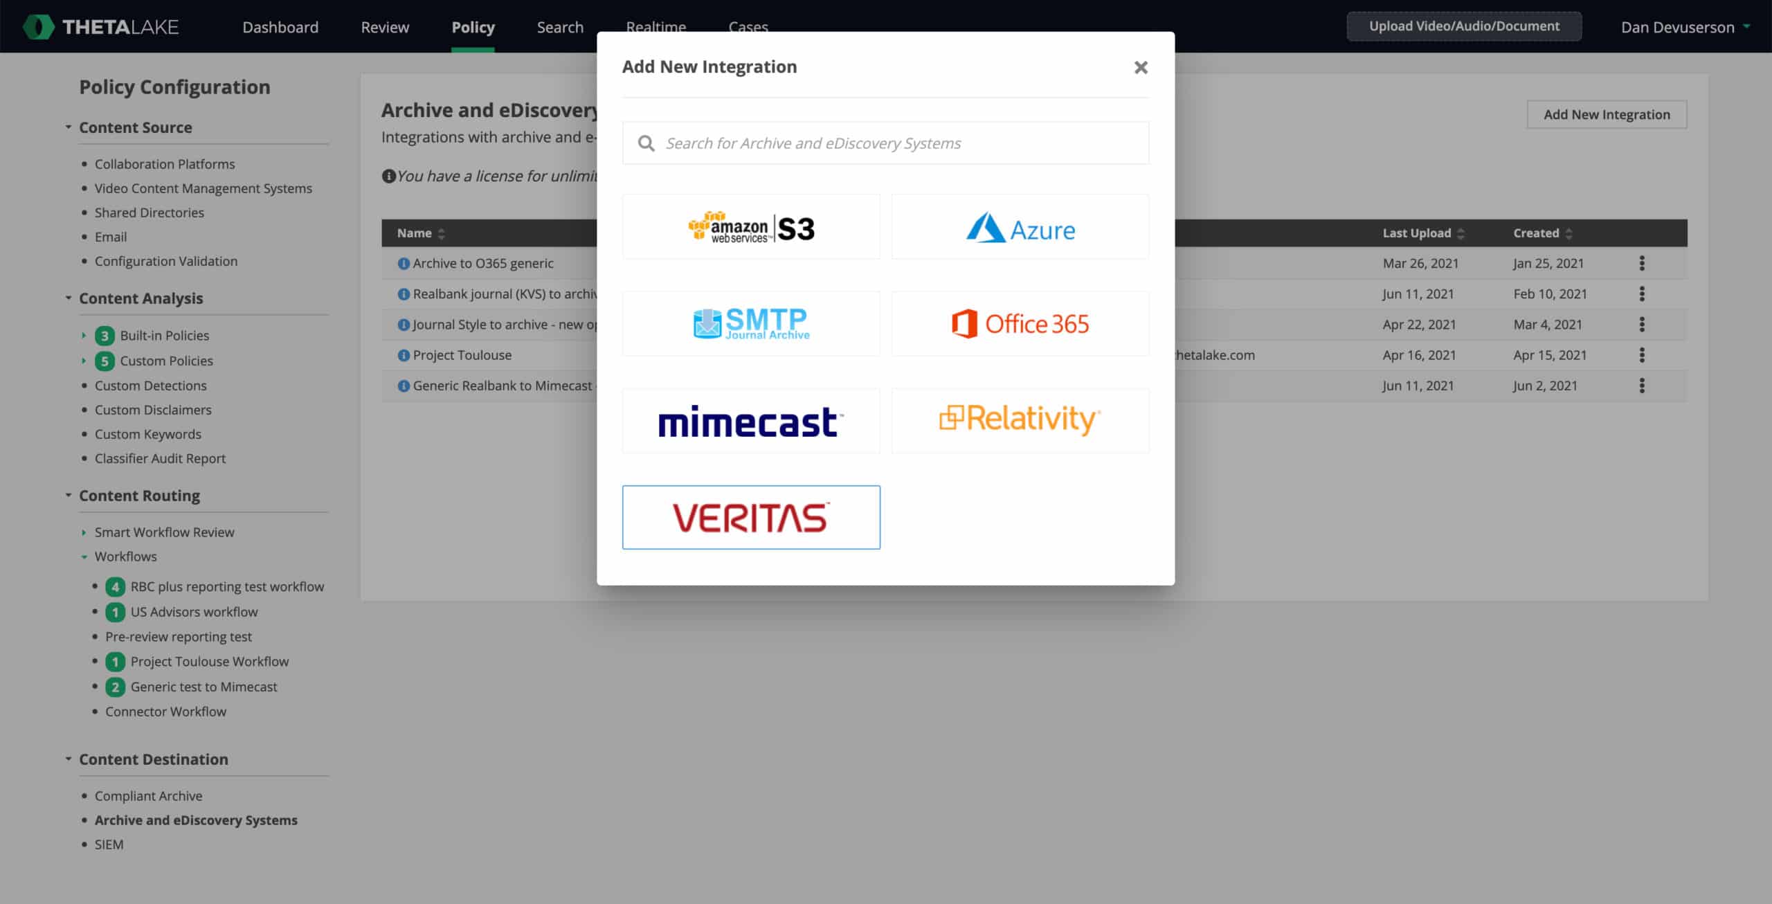Click Upload Video/Audio/Document button
The image size is (1772, 904).
point(1464,26)
